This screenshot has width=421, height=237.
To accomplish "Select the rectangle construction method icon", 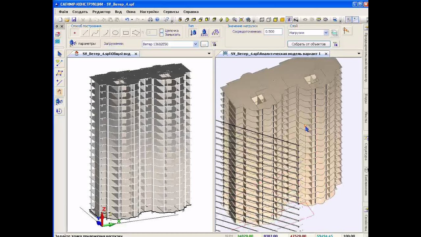I will coord(126,33).
